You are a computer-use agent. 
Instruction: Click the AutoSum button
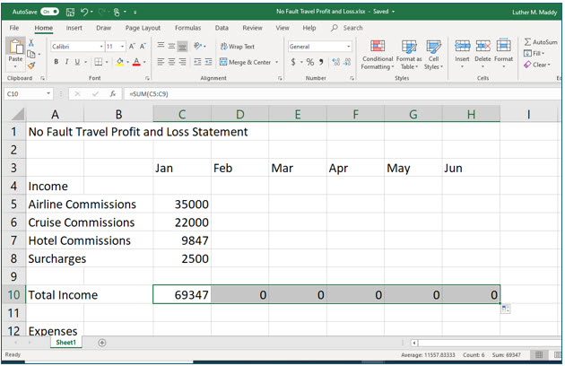tap(541, 42)
